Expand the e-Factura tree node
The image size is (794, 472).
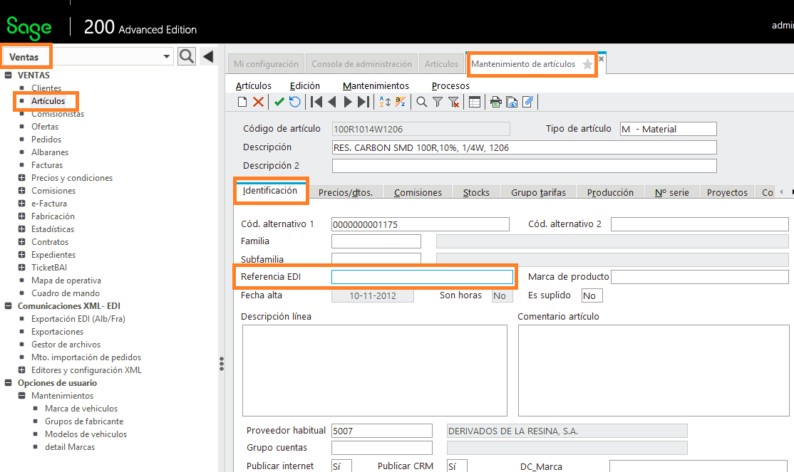[22, 204]
